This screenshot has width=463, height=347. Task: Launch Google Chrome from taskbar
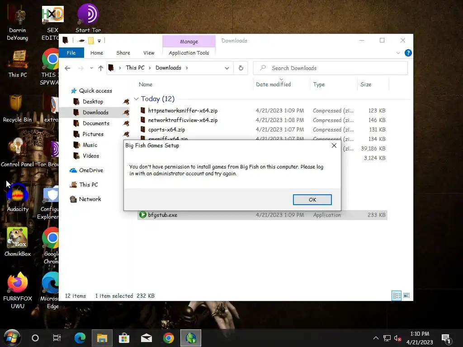(x=169, y=338)
